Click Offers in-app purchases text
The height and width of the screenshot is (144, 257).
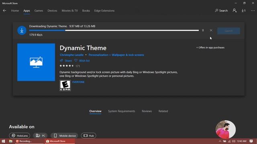(x=210, y=48)
